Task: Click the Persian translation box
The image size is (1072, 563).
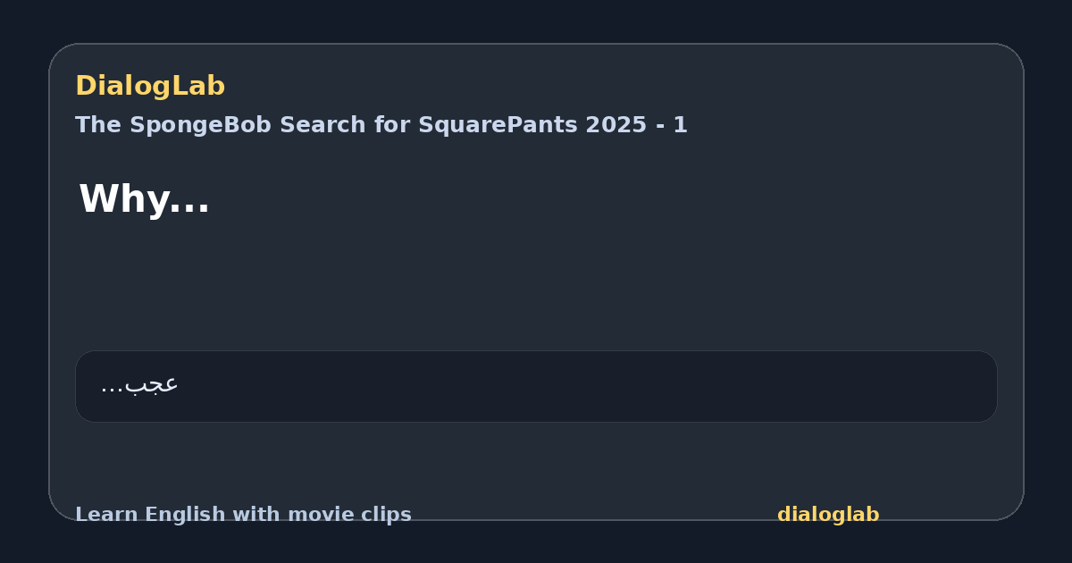Action: point(536,386)
